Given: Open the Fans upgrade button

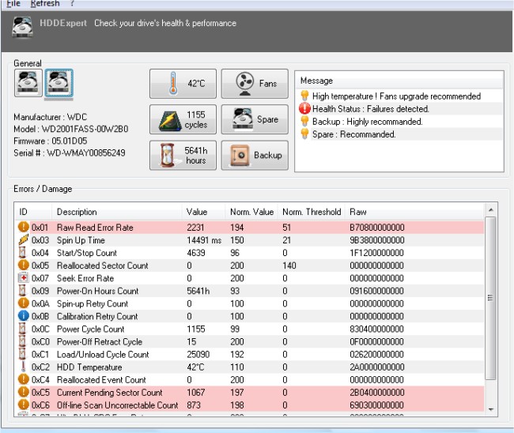Looking at the screenshot, I should click(254, 83).
